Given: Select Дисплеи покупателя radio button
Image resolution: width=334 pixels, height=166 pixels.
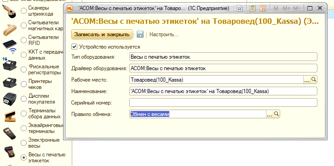Looking at the screenshot, I should coord(23,99).
